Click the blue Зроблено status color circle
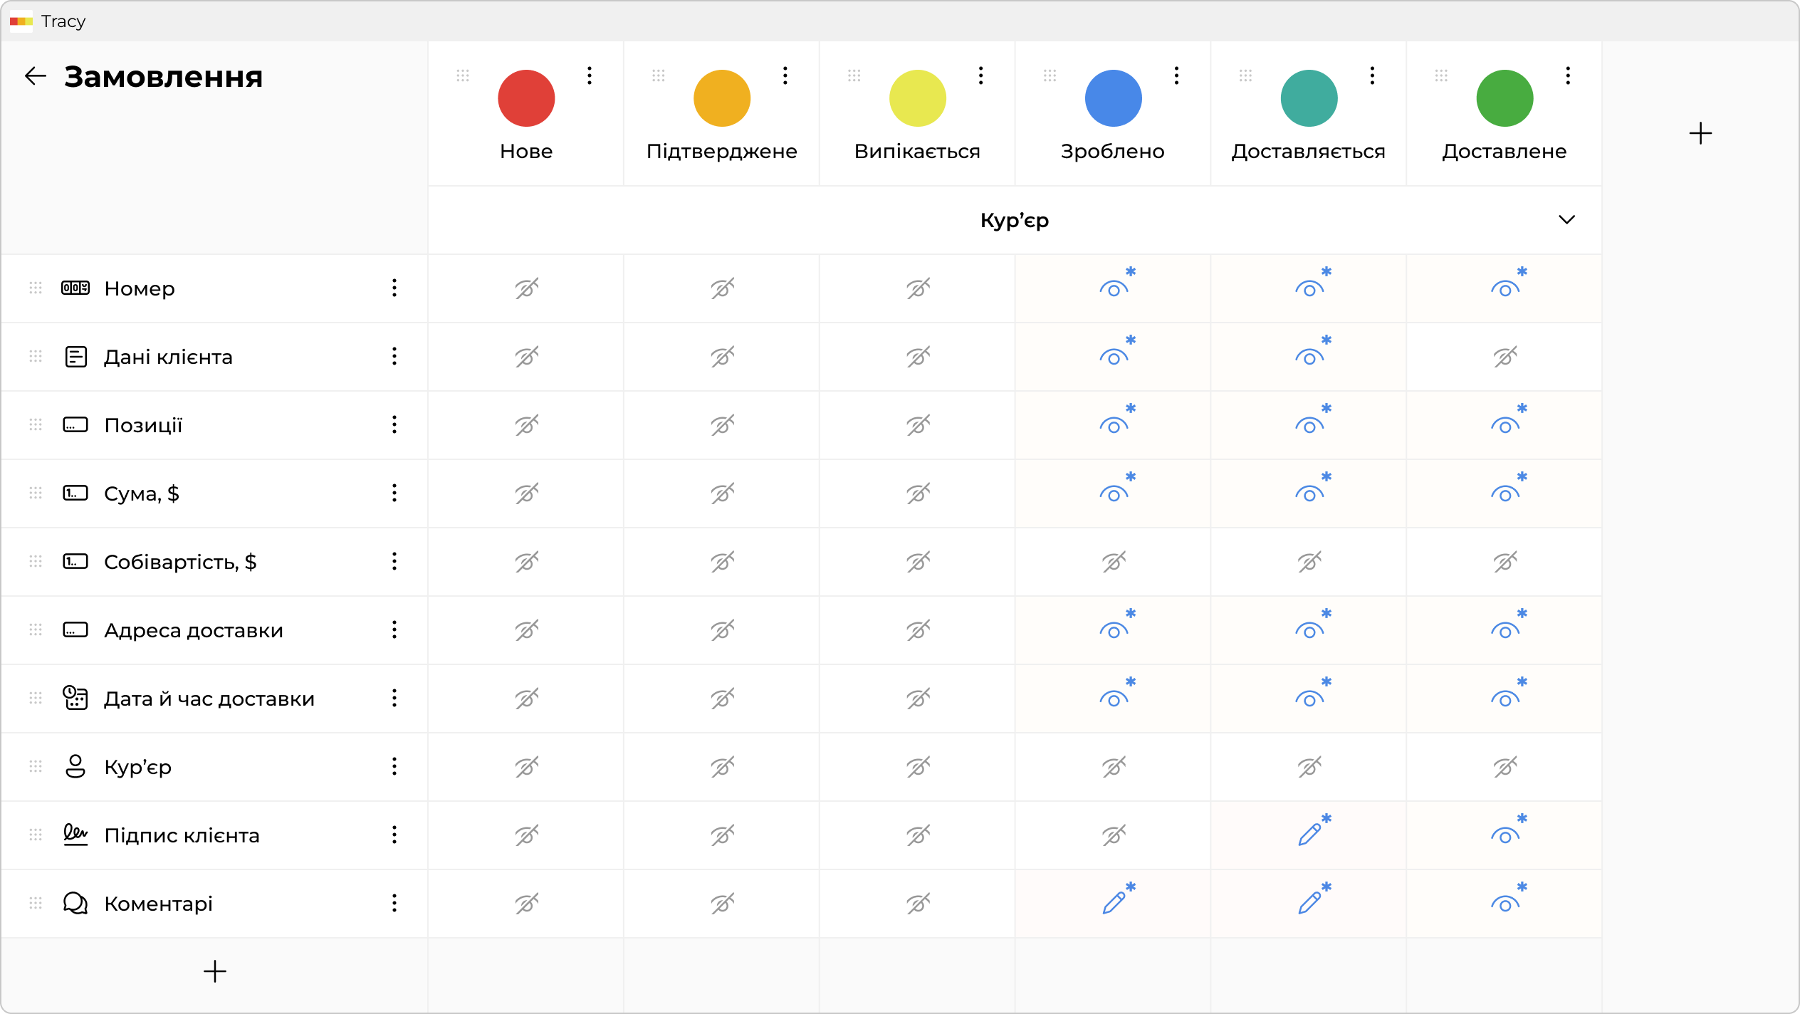Viewport: 1800px width, 1014px height. click(1113, 98)
